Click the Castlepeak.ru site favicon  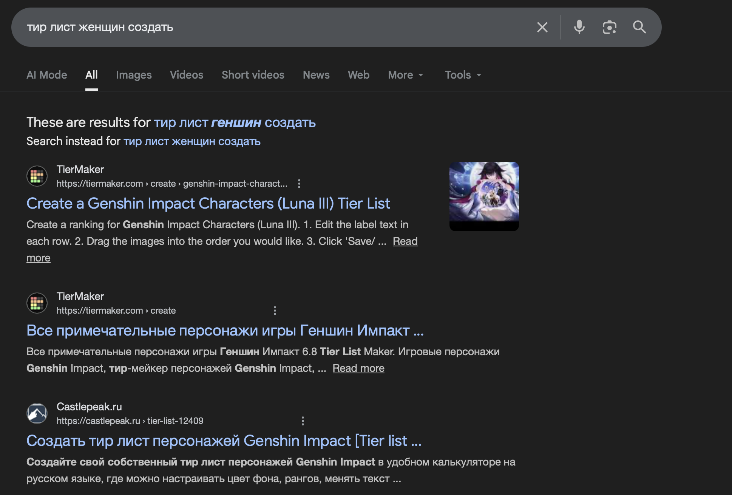point(37,413)
